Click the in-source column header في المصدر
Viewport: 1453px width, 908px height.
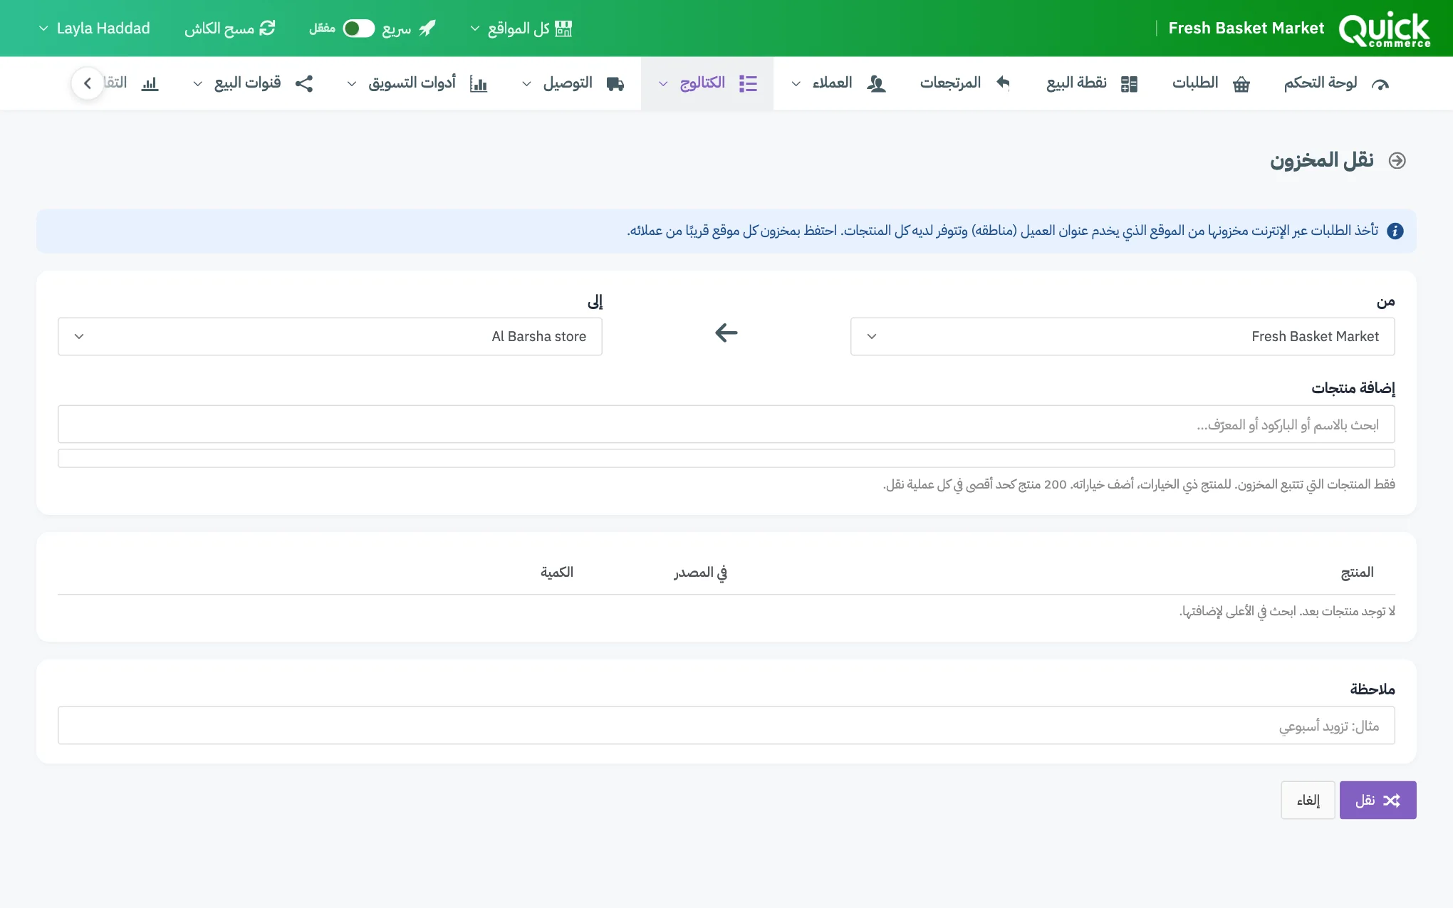[701, 573]
